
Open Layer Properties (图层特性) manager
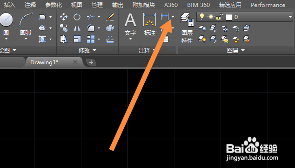pos(187,28)
